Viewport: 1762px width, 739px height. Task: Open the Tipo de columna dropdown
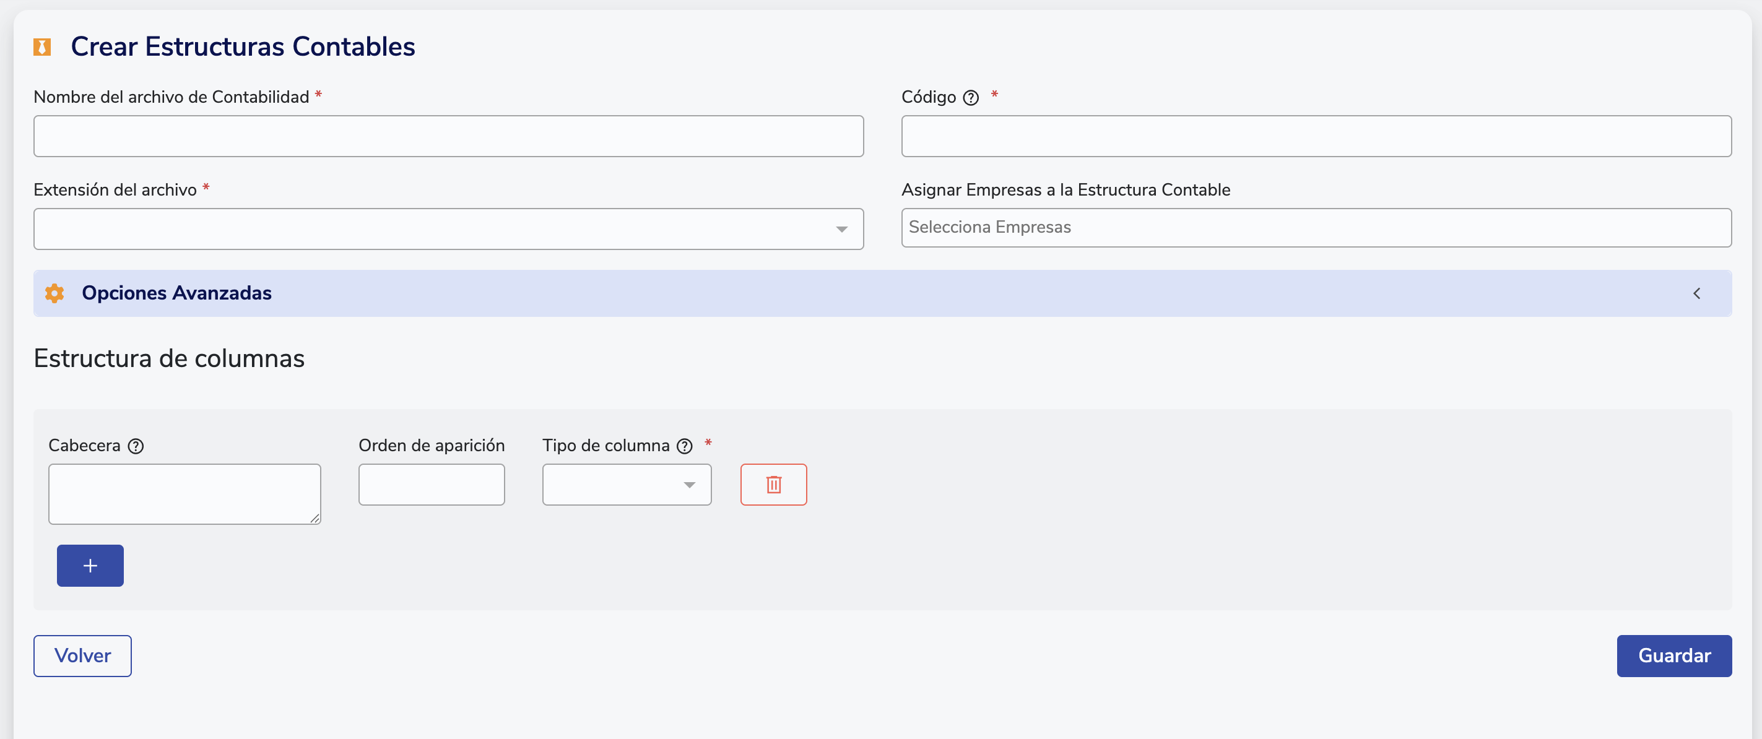pyautogui.click(x=627, y=485)
